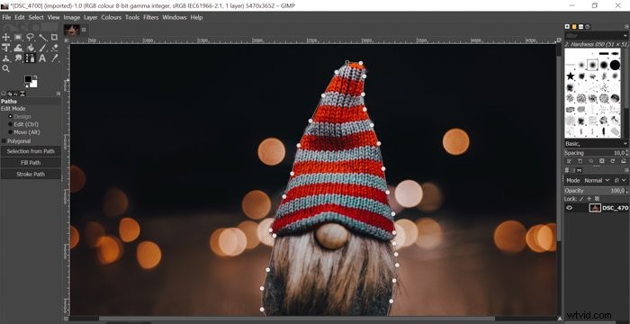630x324 pixels.
Task: Select the Warp Transform tool
Action: point(18,48)
